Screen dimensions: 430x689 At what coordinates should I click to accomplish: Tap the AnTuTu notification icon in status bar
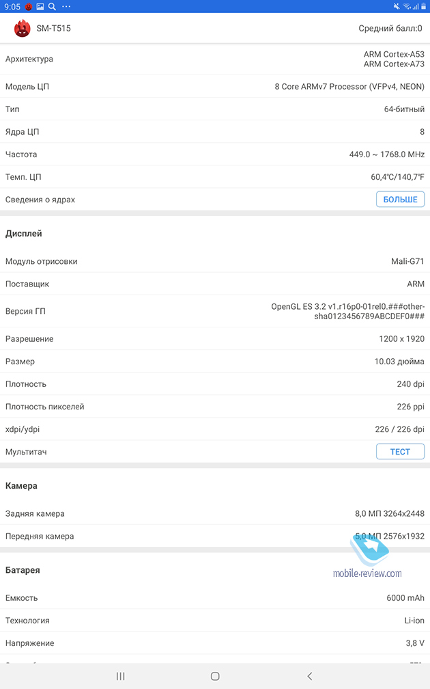tap(29, 6)
